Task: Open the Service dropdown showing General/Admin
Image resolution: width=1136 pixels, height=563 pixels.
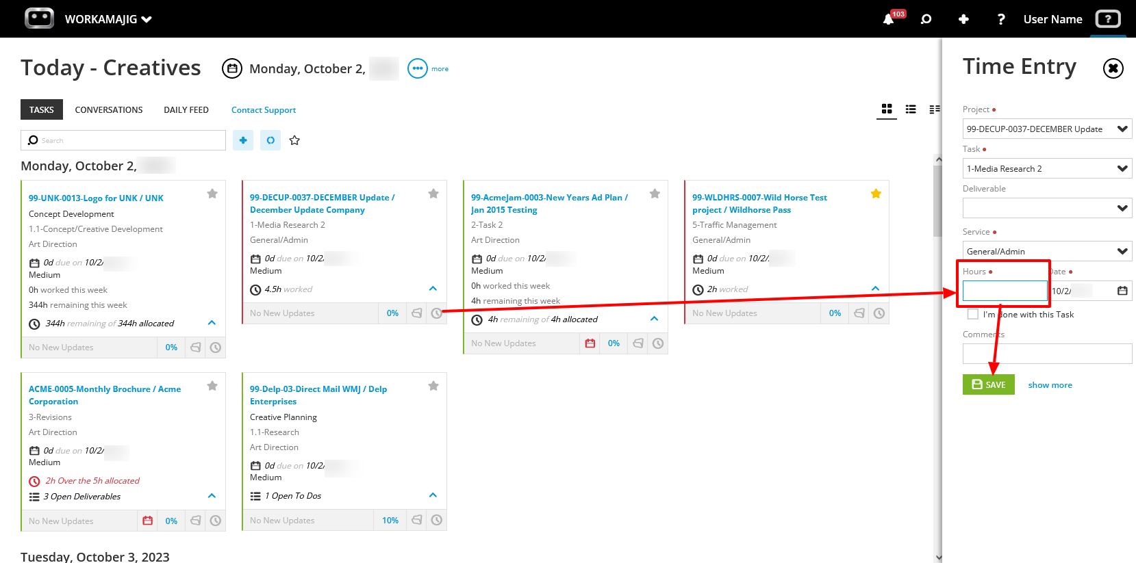Action: (x=1047, y=251)
